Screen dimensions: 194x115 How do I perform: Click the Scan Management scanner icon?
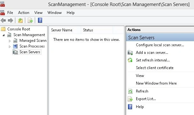coord(9,35)
